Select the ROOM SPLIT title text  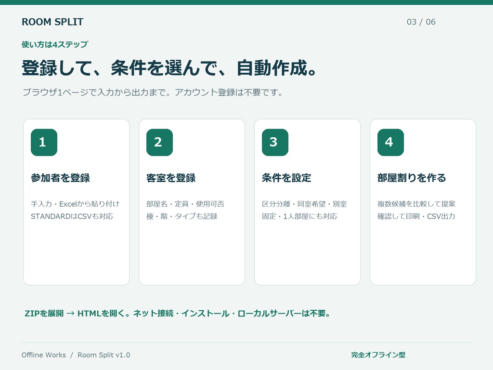52,22
